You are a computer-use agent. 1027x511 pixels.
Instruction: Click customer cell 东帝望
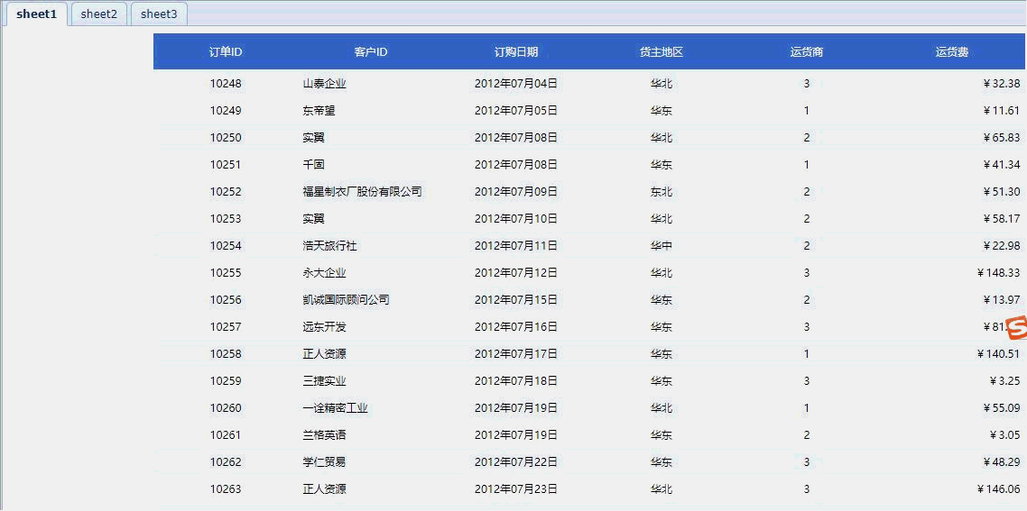(319, 111)
